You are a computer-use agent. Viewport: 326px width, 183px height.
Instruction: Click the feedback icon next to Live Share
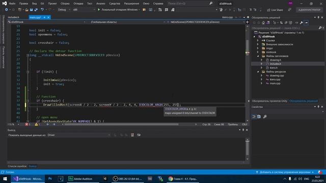[x=289, y=10]
